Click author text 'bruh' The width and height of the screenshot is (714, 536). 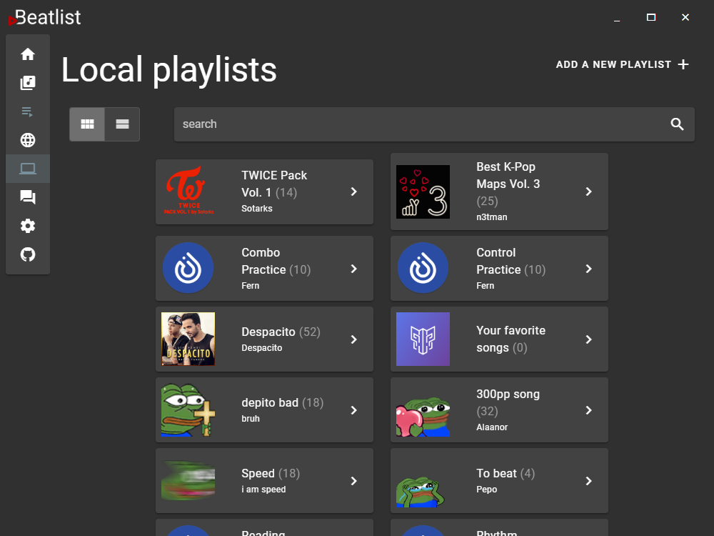point(251,418)
